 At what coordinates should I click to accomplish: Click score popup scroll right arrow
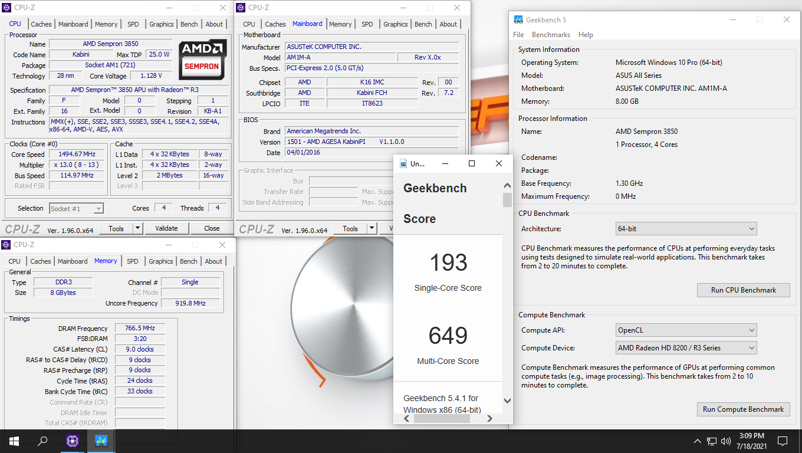(489, 418)
